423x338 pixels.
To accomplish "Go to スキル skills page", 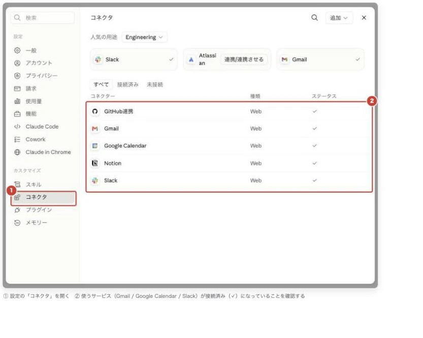I will click(34, 185).
